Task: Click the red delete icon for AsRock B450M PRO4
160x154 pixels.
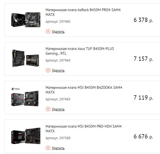Action: (48, 31)
